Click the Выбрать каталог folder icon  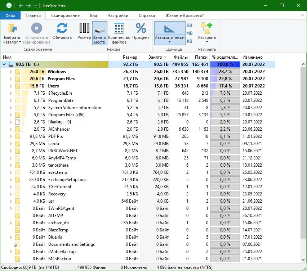[12, 28]
